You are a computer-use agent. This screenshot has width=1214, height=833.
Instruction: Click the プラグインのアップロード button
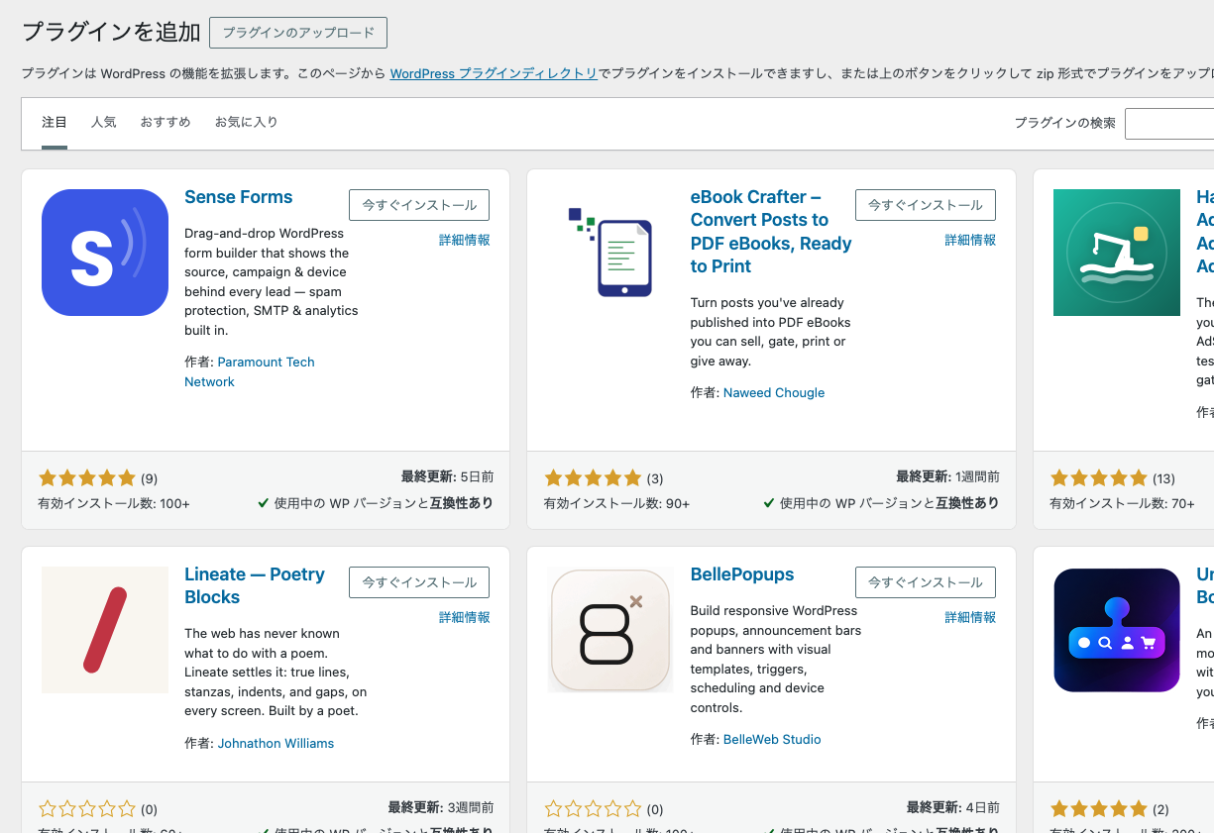[x=298, y=33]
